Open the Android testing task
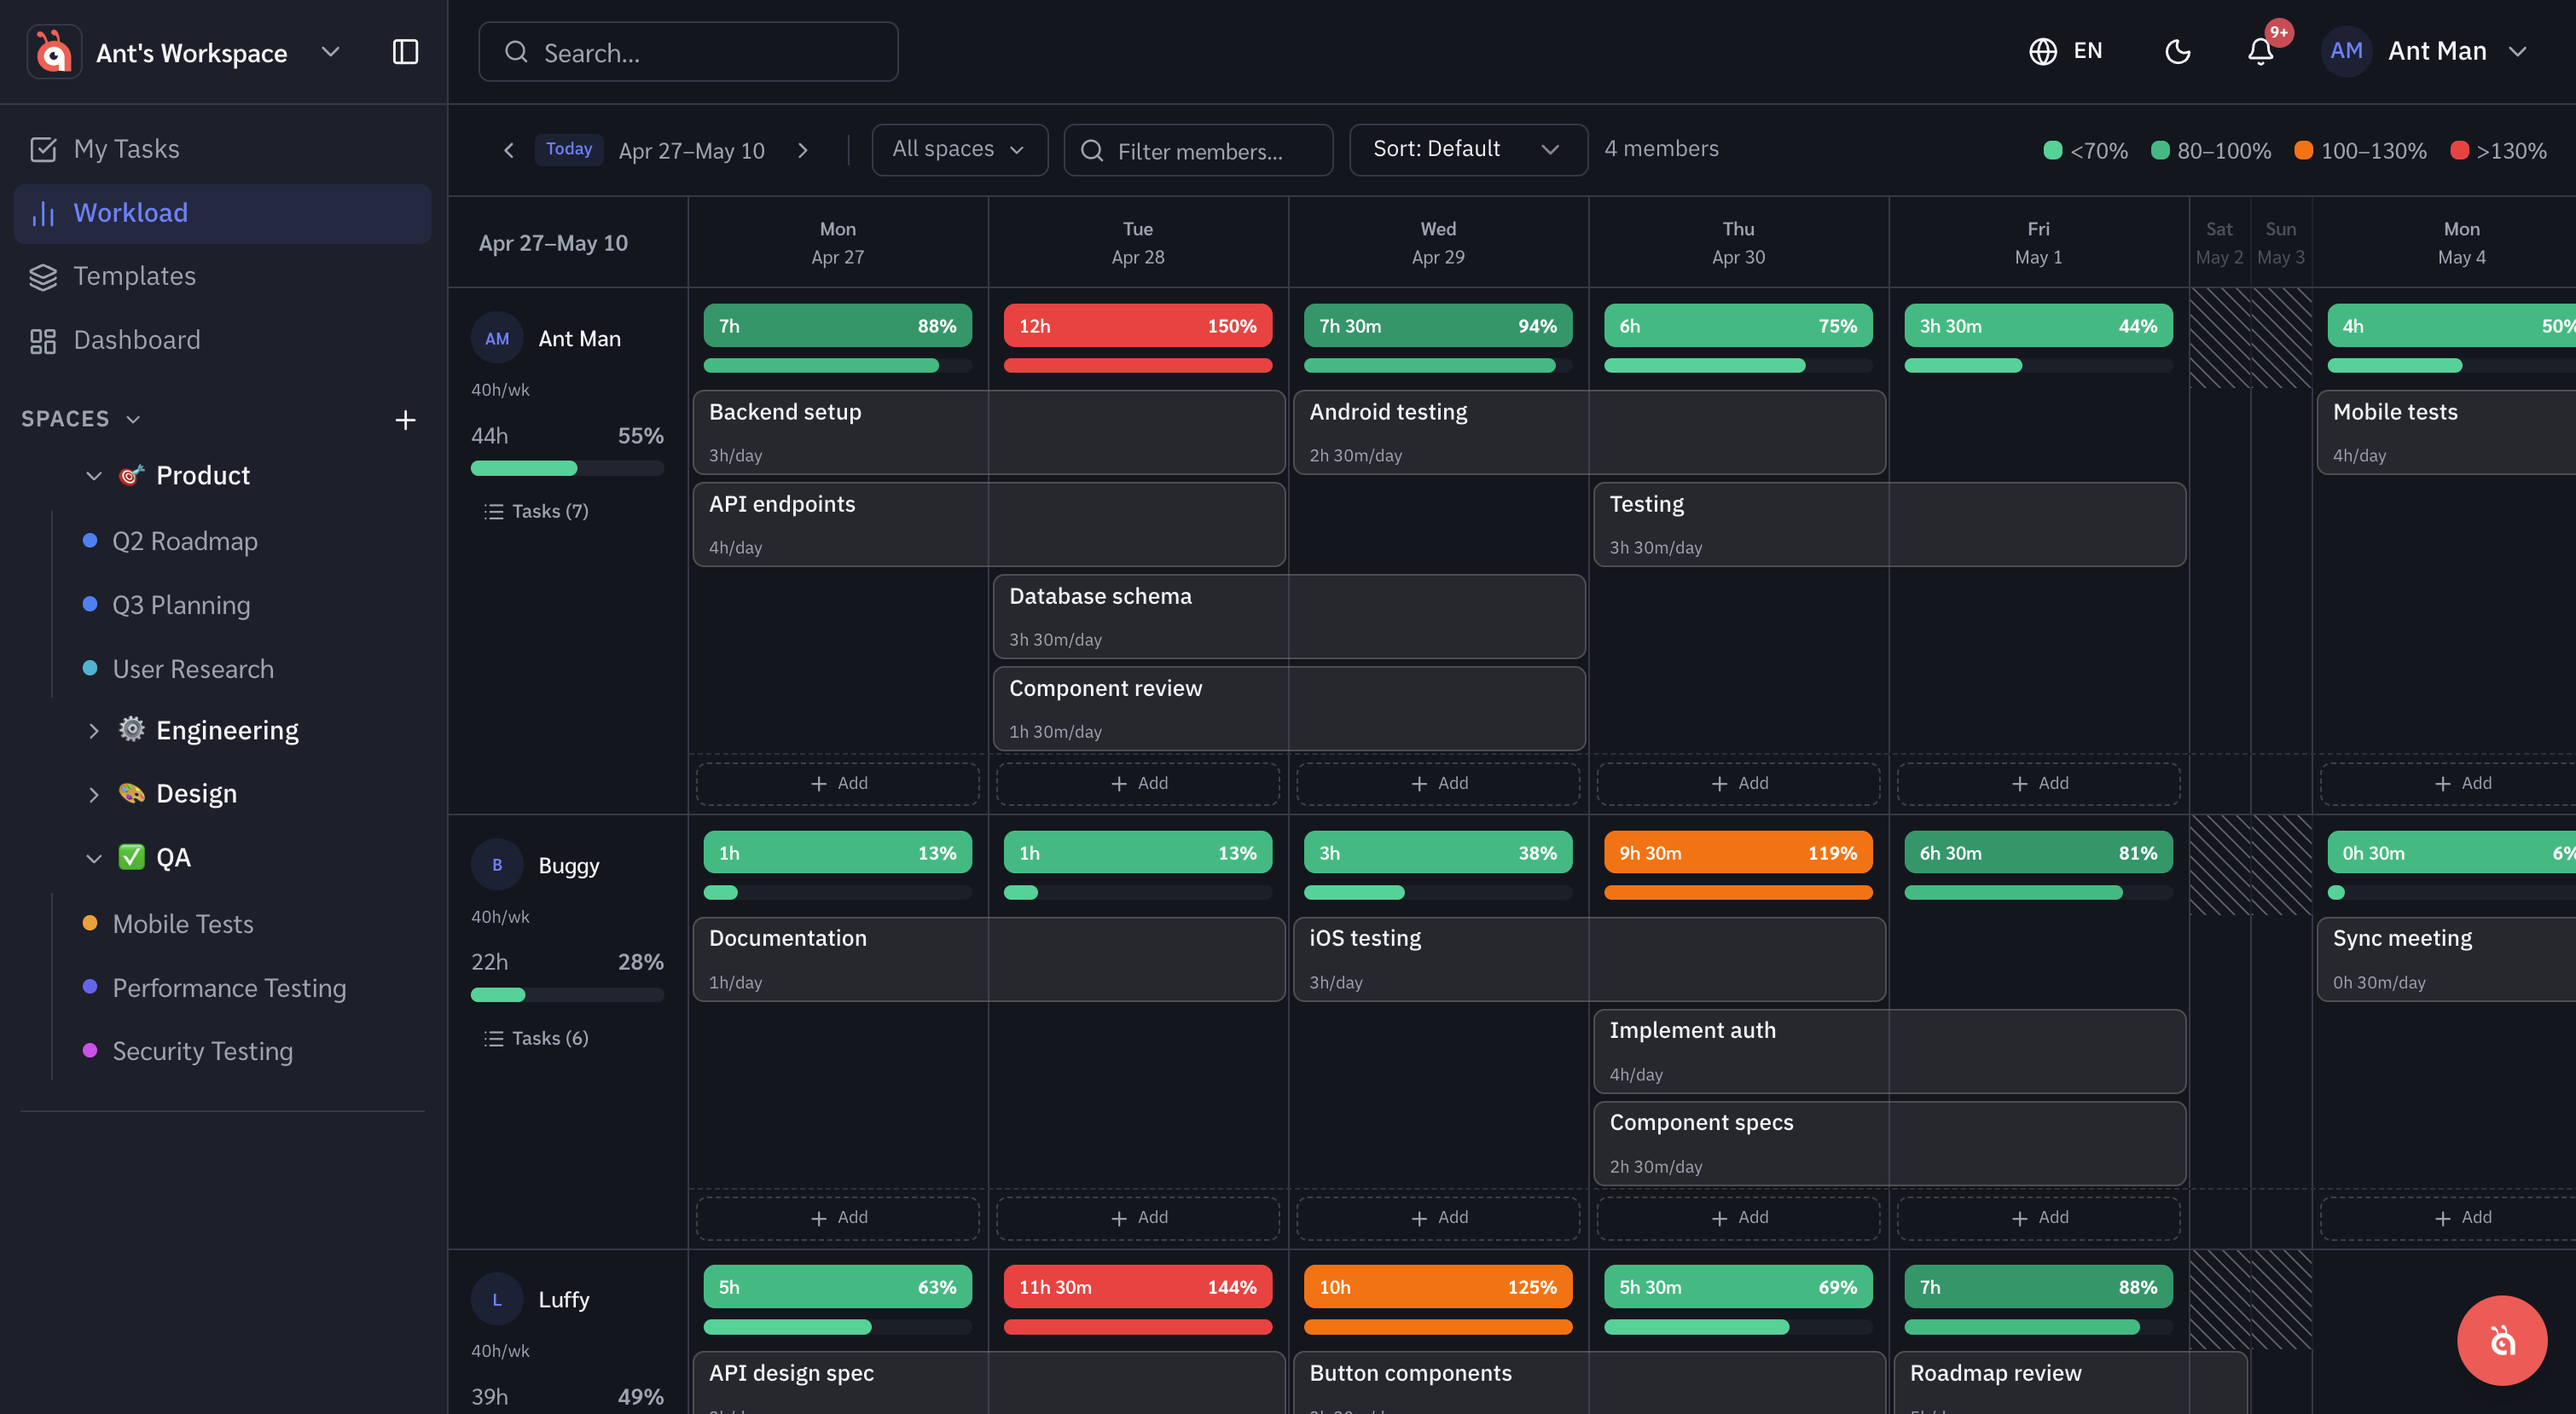 [x=1590, y=432]
